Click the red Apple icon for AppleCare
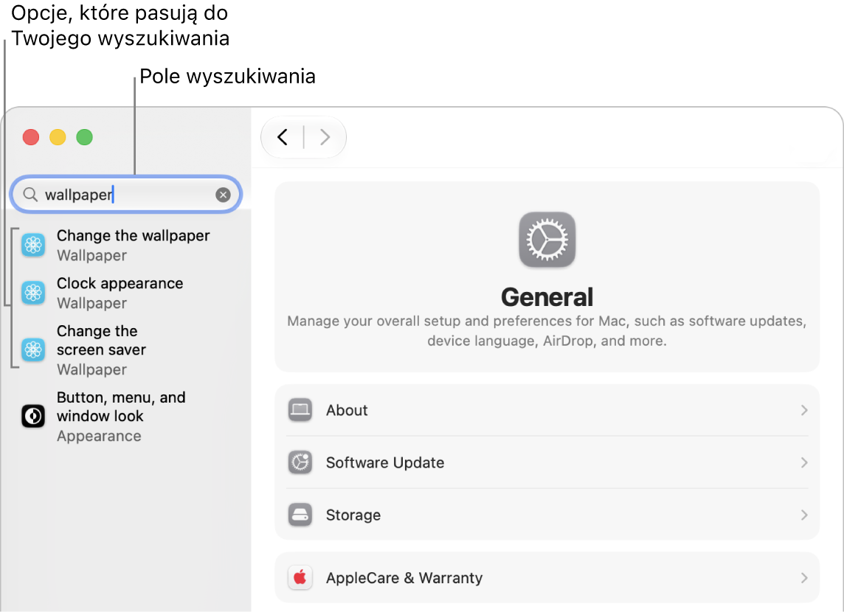The height and width of the screenshot is (612, 844). tap(300, 577)
